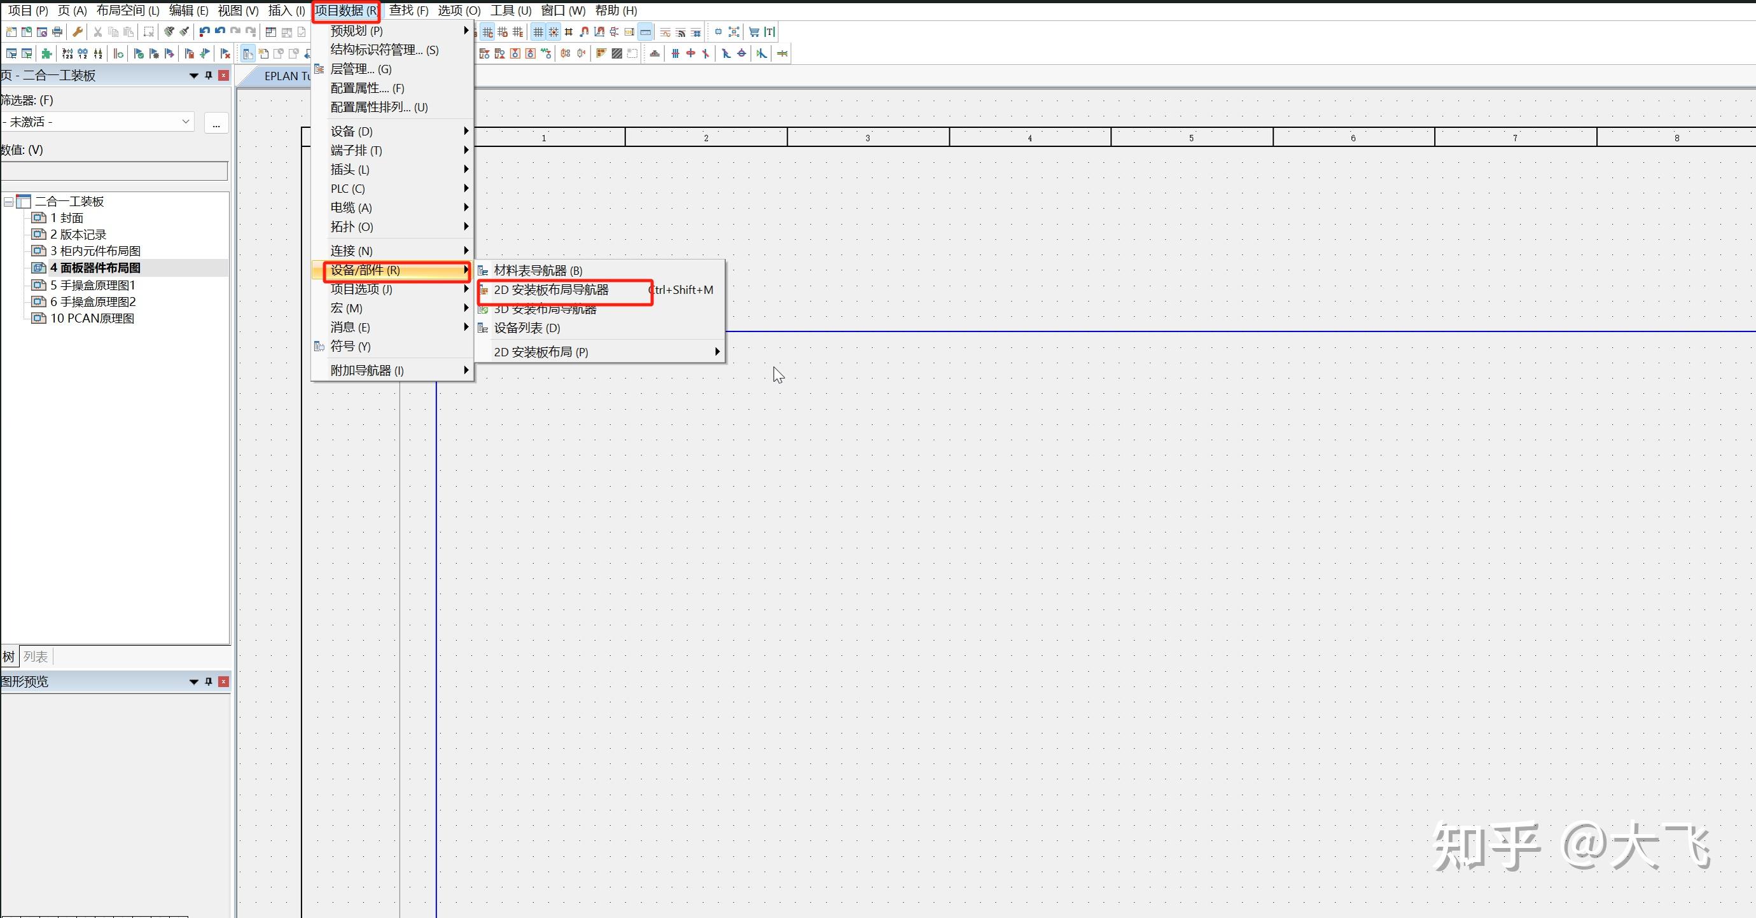Click the 数值 (V) input field
Image resolution: width=1756 pixels, height=918 pixels.
pyautogui.click(x=115, y=171)
